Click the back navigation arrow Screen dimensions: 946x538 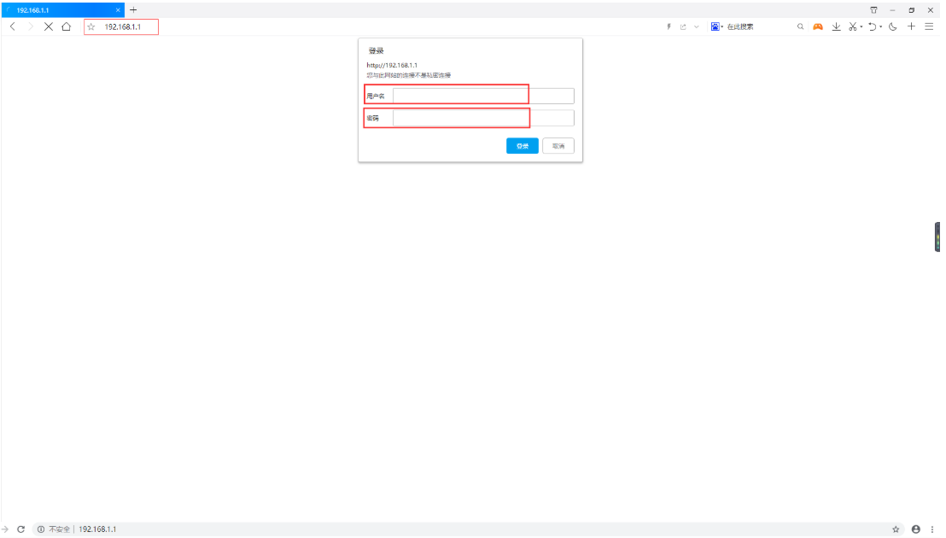[x=13, y=26]
